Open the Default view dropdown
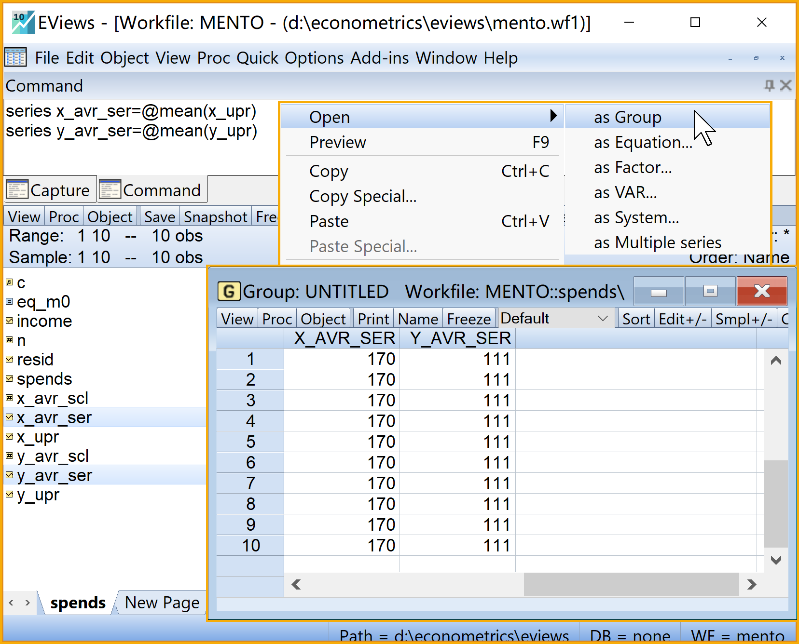Viewport: 799px width, 644px height. (x=603, y=319)
